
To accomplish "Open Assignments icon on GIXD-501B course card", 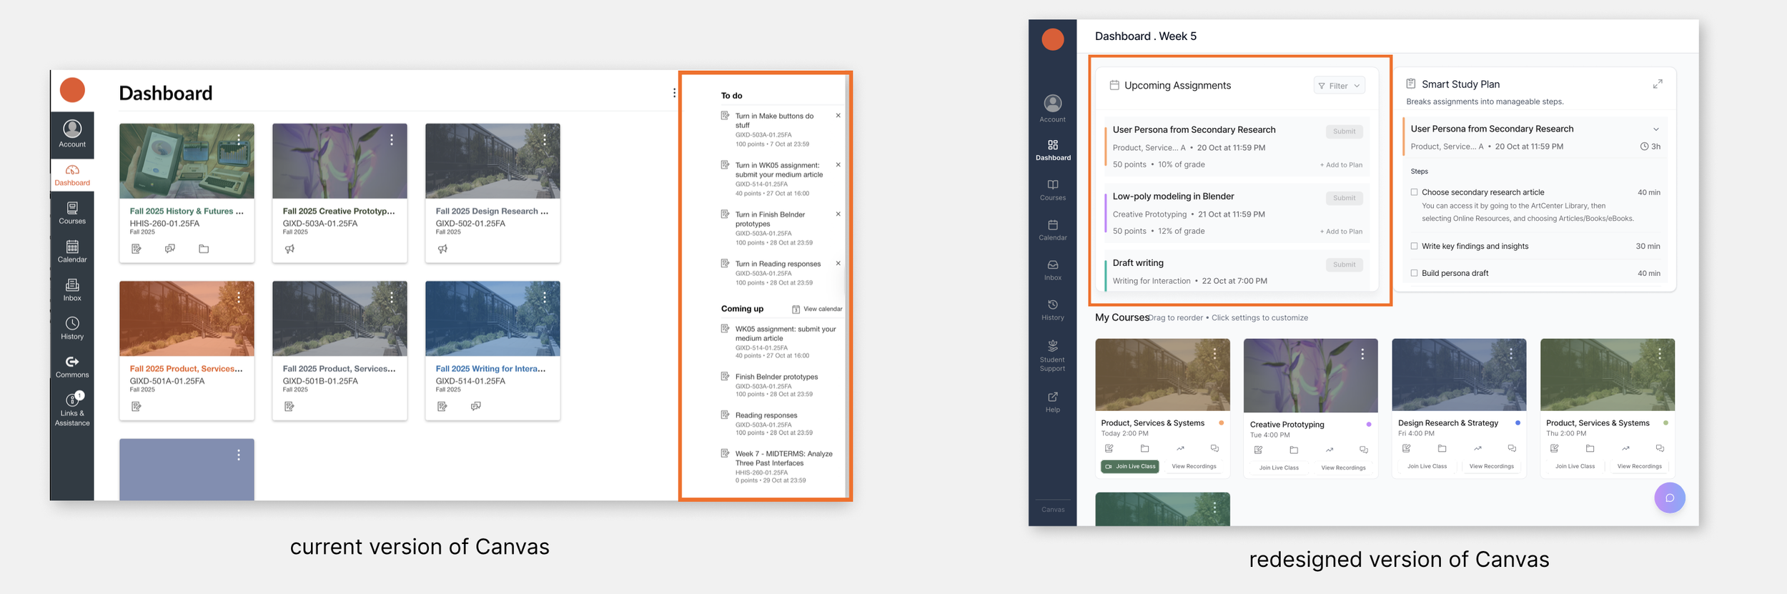I will [x=289, y=406].
